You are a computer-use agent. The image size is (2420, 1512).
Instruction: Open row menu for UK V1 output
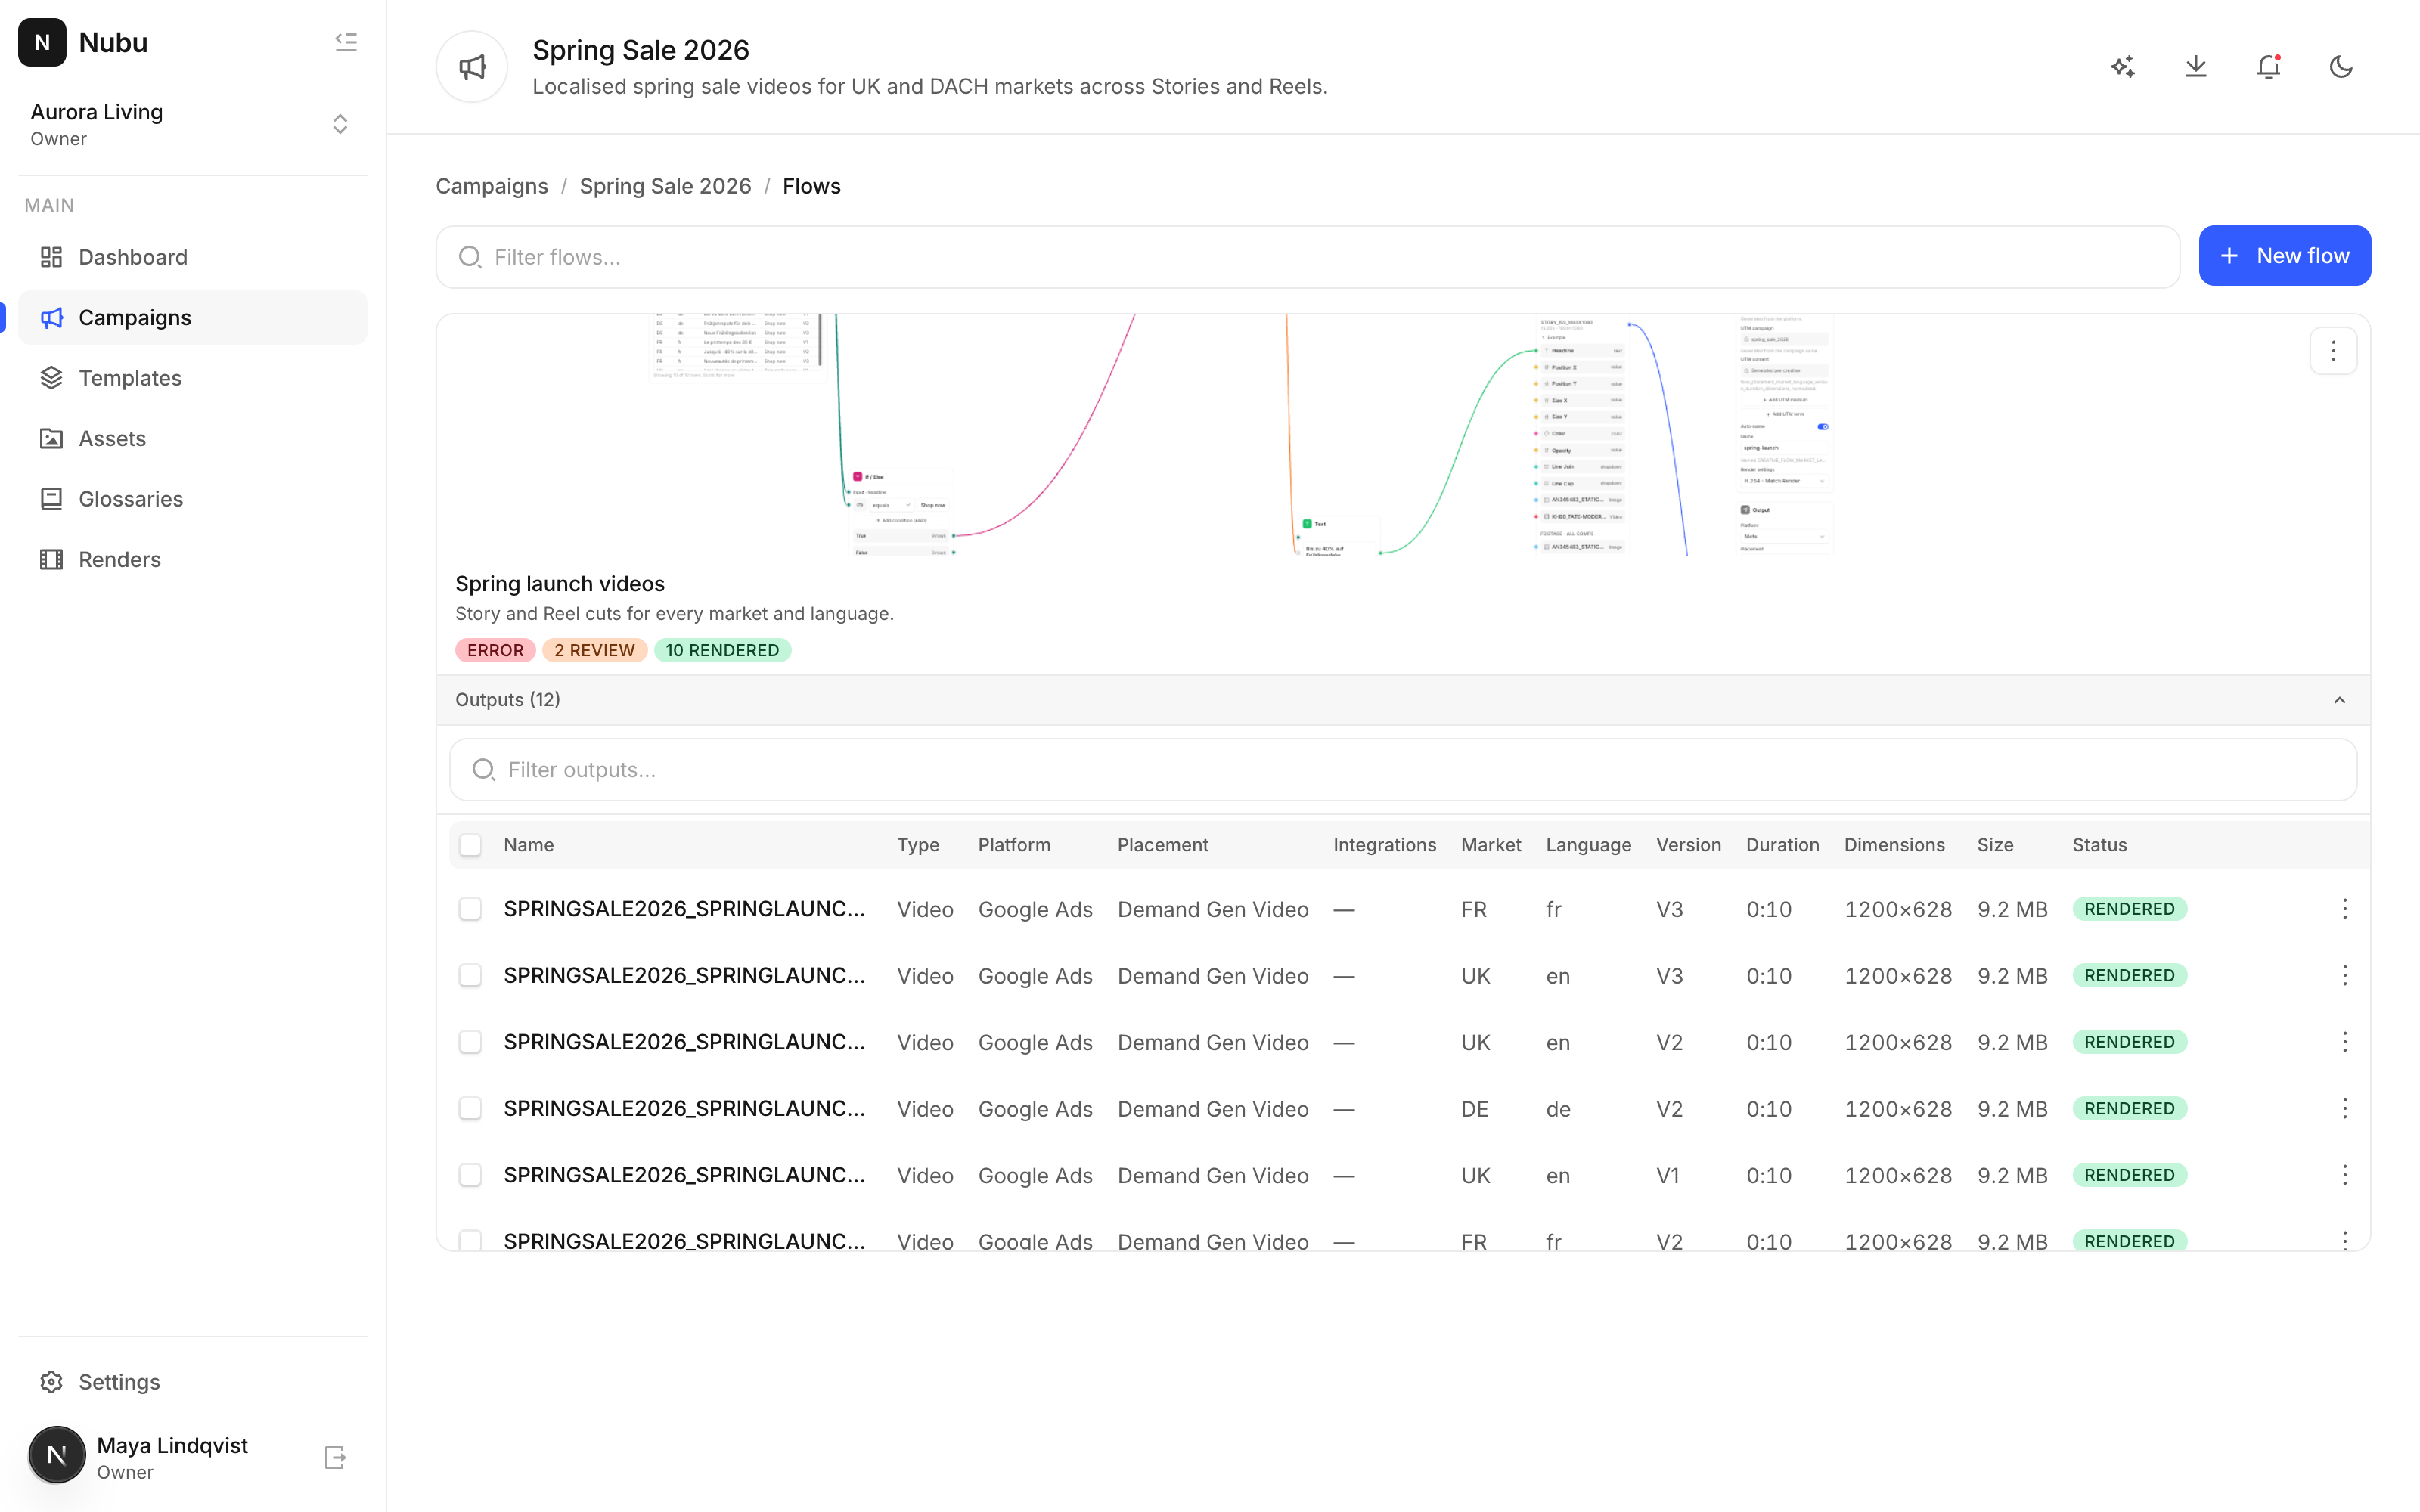(x=2344, y=1175)
